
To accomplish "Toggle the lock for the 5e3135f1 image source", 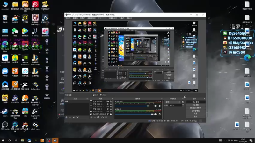I will 111,114.
